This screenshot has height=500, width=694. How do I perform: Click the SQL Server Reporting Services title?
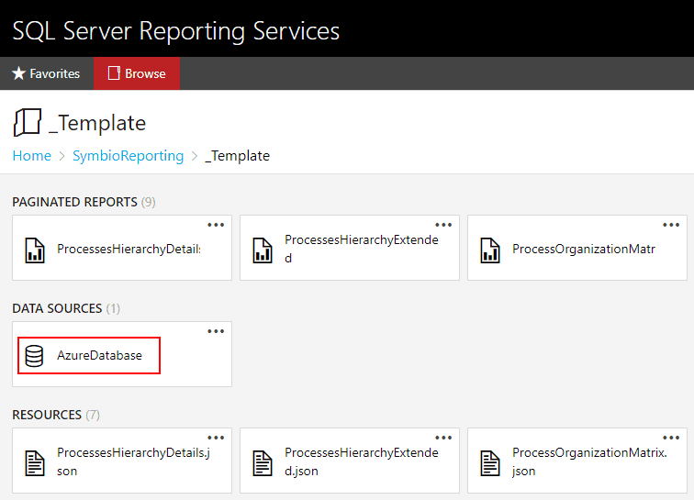[175, 30]
